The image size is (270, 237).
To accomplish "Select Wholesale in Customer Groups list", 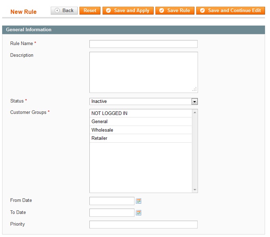I will [141, 130].
